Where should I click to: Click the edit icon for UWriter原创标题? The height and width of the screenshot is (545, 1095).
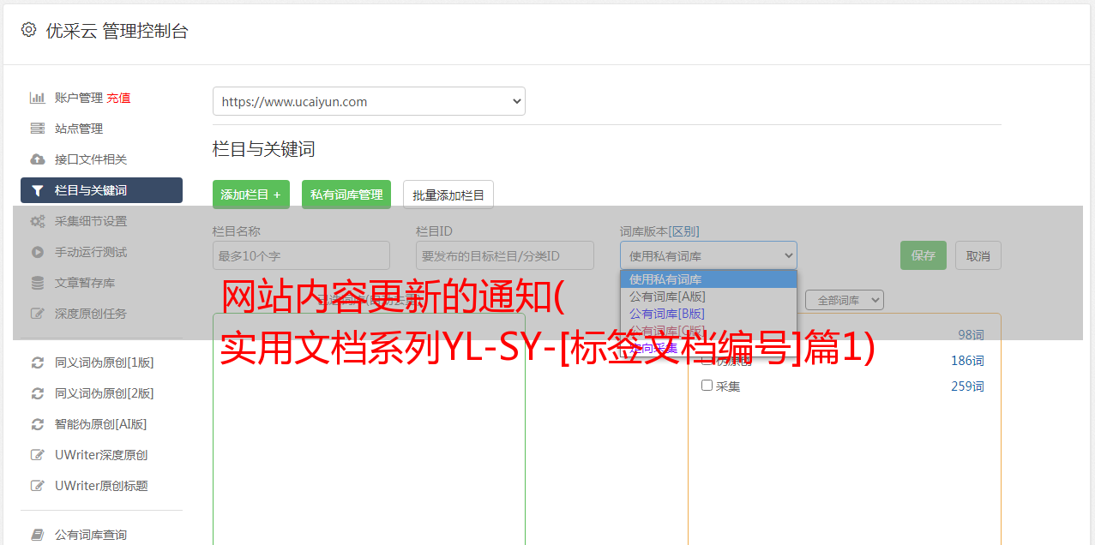pos(38,486)
